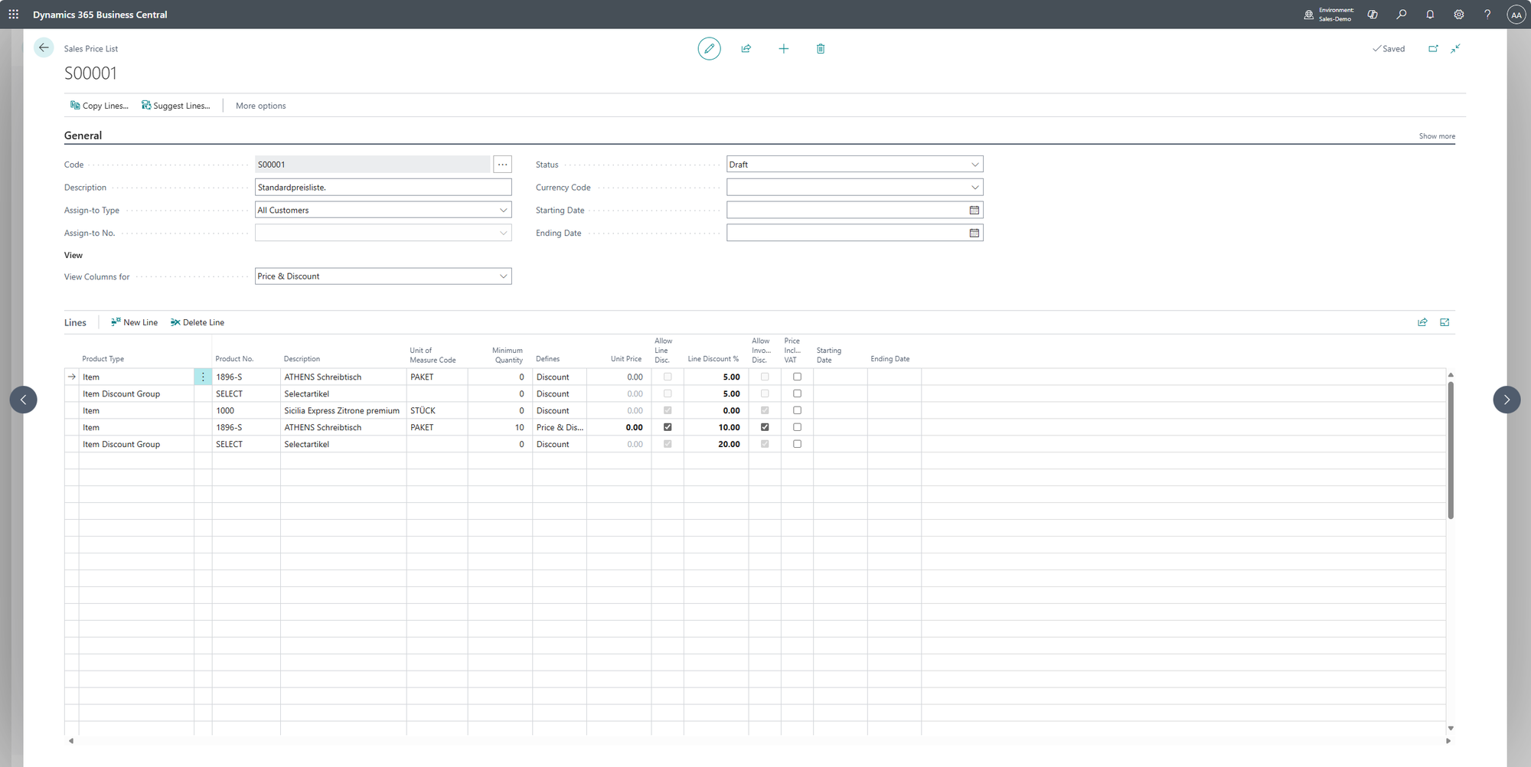The width and height of the screenshot is (1531, 767).
Task: Expand View Columns for dropdown
Action: [503, 276]
